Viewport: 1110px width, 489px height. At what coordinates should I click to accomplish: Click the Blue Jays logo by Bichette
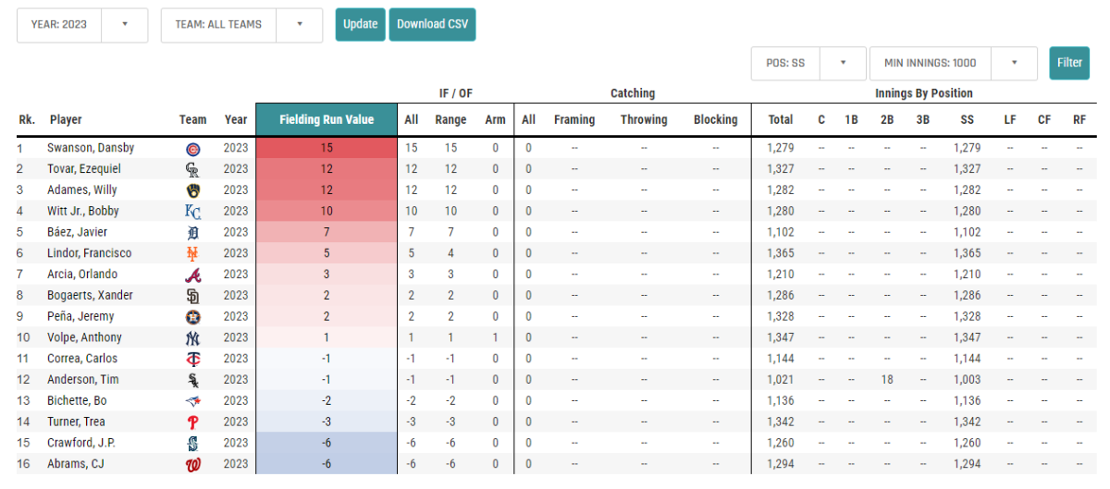pos(192,401)
